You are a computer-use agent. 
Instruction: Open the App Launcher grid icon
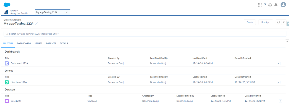pyautogui.click(x=260, y=5)
